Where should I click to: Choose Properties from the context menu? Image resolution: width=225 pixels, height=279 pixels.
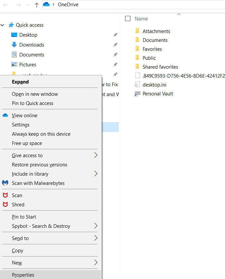point(23,275)
